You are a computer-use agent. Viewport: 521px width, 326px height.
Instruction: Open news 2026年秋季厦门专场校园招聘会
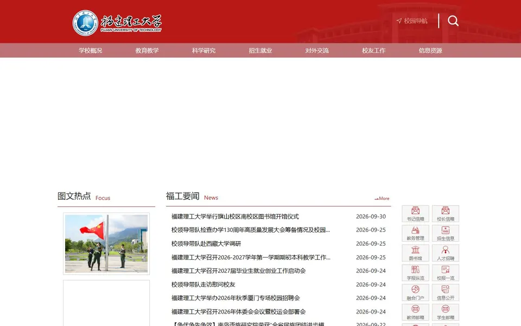pos(236,298)
